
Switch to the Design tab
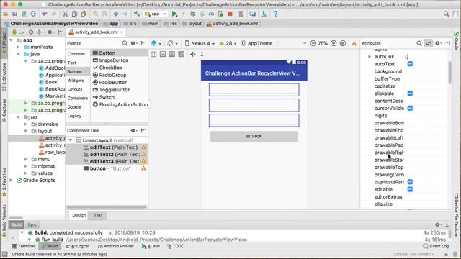click(79, 215)
